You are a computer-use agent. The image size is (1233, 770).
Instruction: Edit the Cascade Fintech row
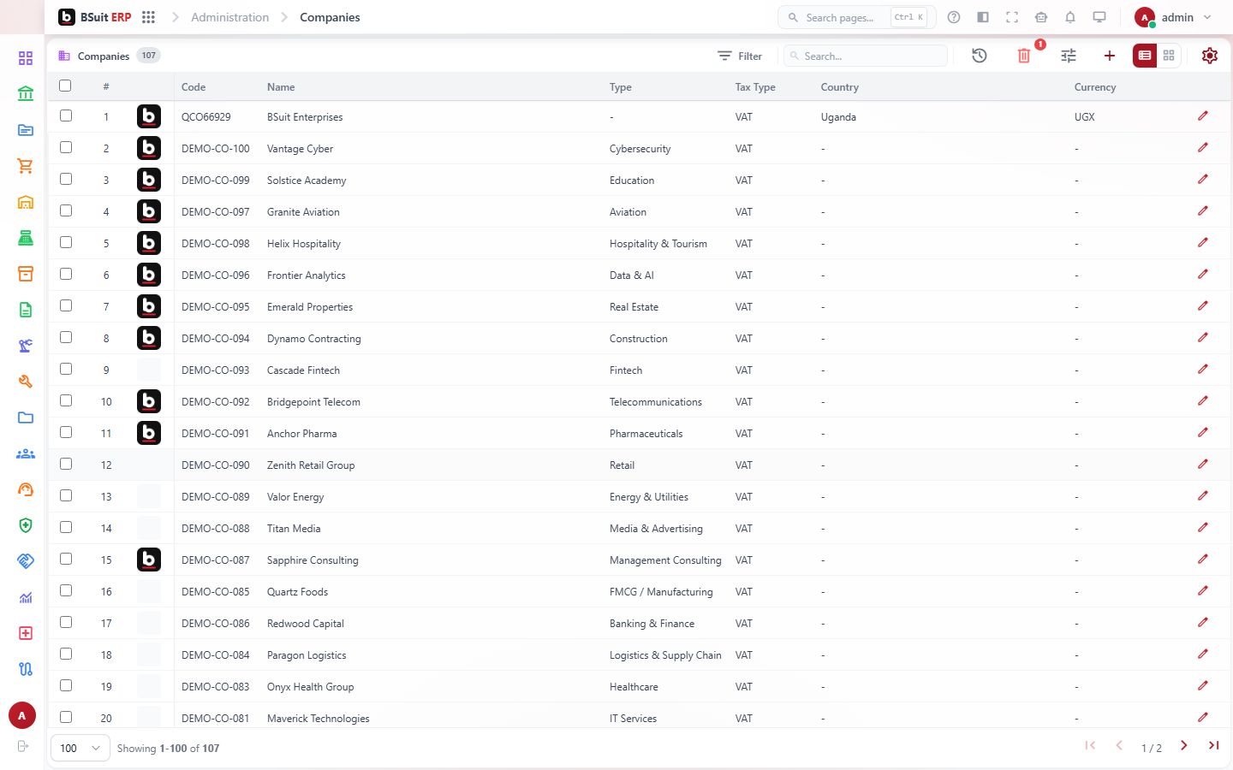[1203, 369]
